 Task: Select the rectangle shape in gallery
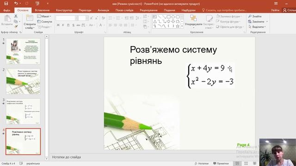(168, 17)
